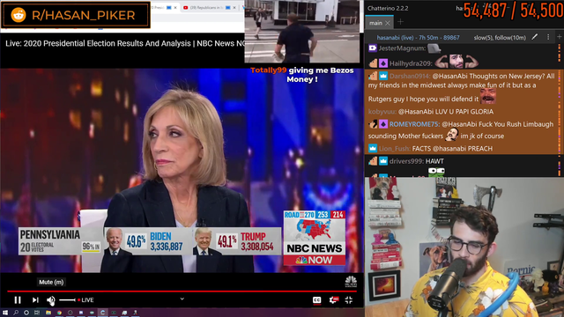Click the pencil edit icon in the chat header

(x=535, y=37)
